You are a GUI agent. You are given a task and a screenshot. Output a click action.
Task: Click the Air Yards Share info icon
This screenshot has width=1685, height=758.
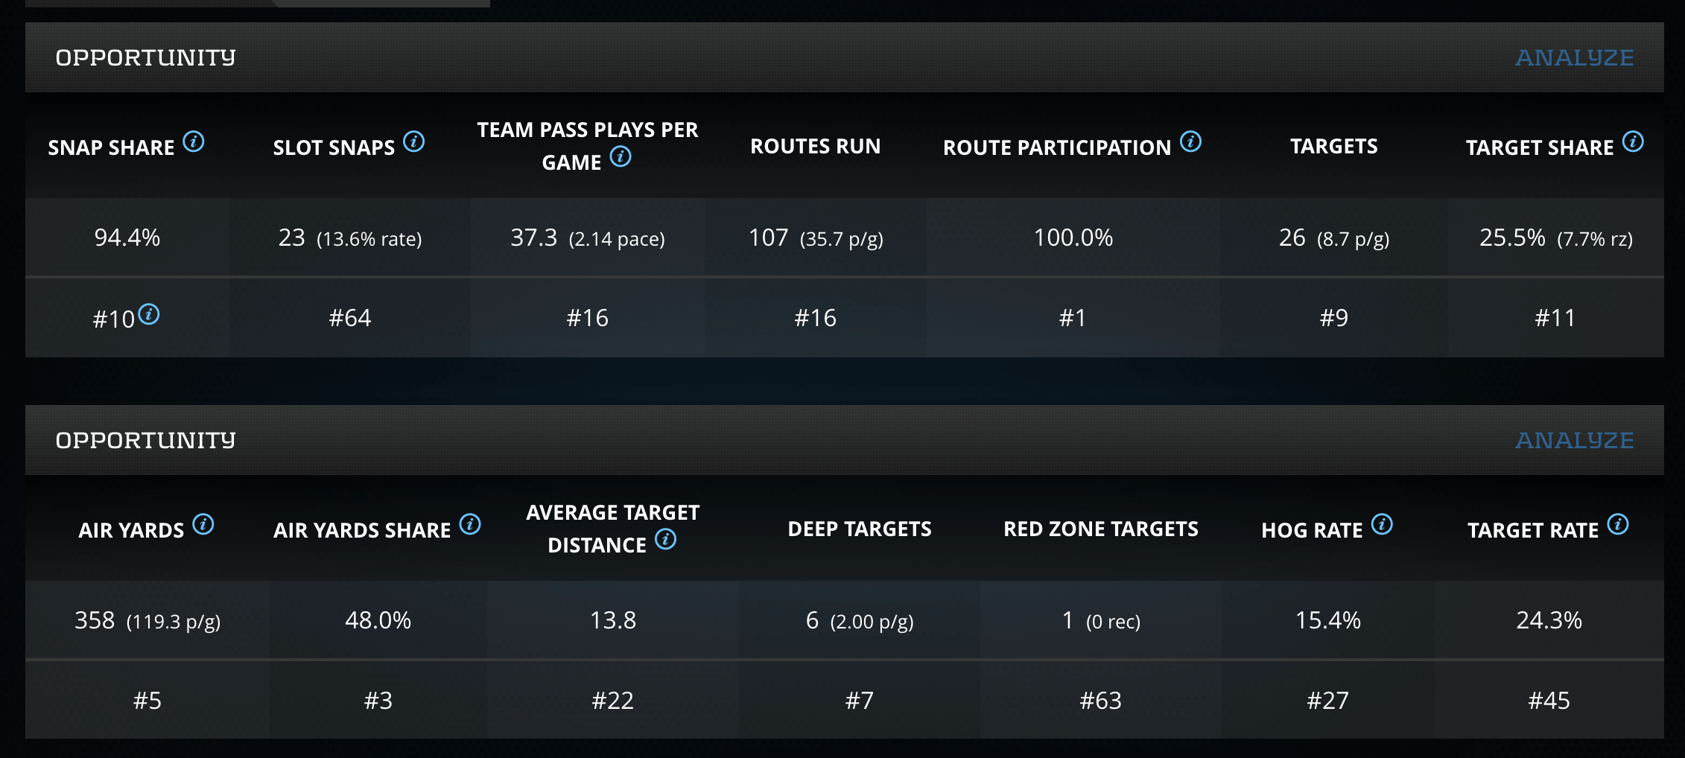click(470, 524)
